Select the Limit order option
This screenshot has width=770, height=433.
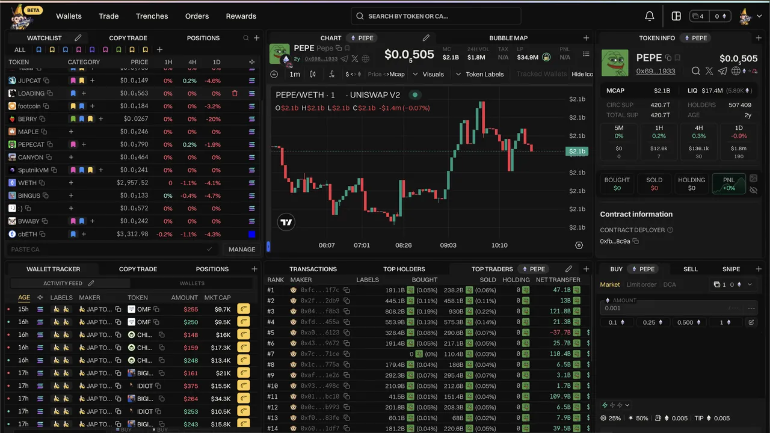pyautogui.click(x=642, y=284)
